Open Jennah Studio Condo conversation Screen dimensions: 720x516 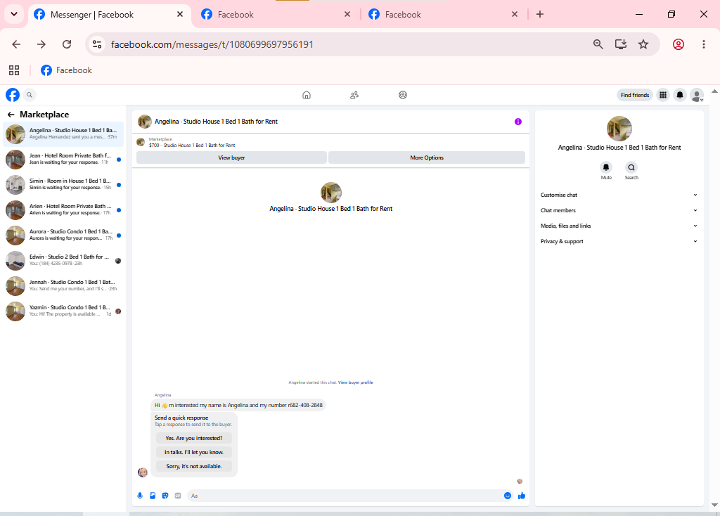click(63, 285)
